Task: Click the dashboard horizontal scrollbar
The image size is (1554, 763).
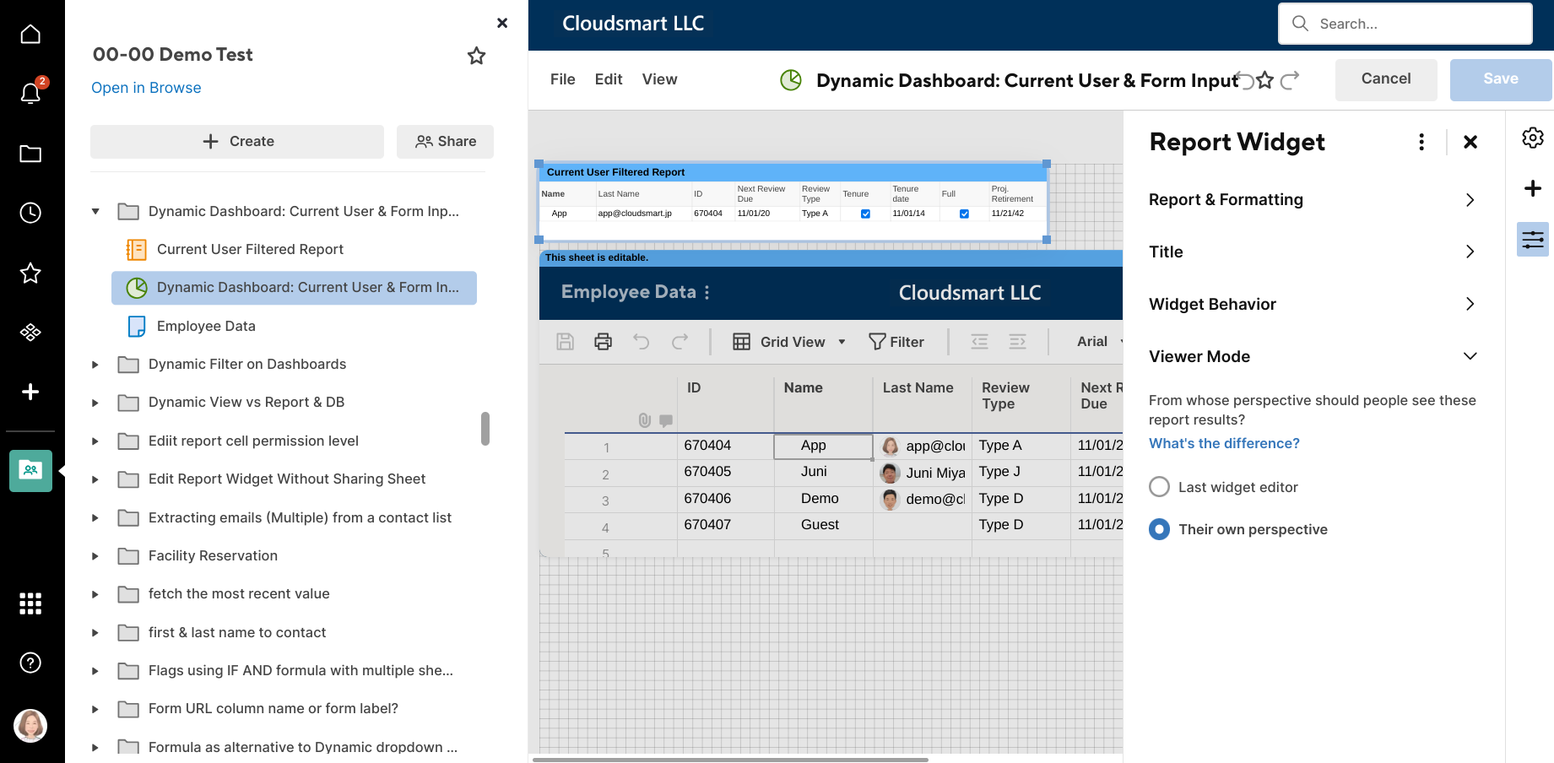Action: coord(730,760)
